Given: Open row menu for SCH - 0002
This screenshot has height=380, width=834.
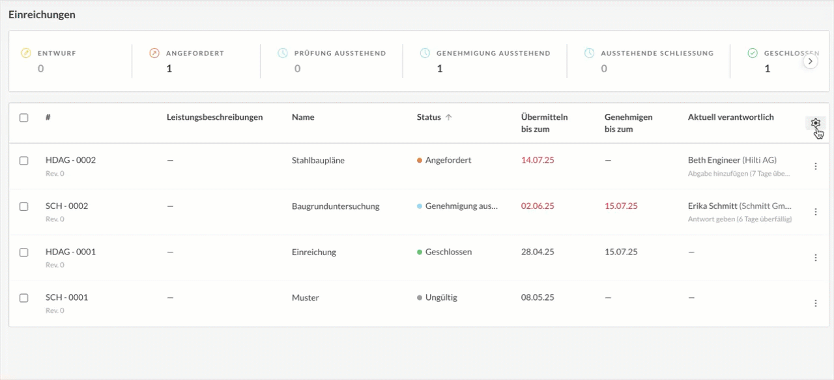Looking at the screenshot, I should click(x=815, y=212).
